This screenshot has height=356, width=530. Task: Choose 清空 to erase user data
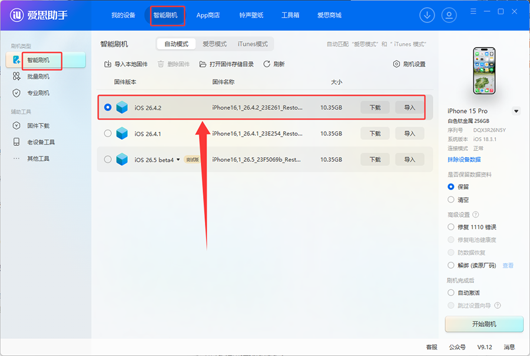[x=450, y=199]
